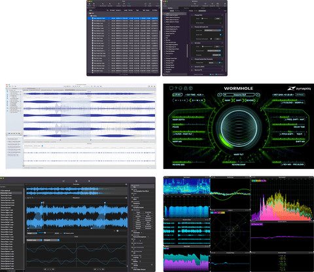Click Play Previous in file browser toolbar

103,5
